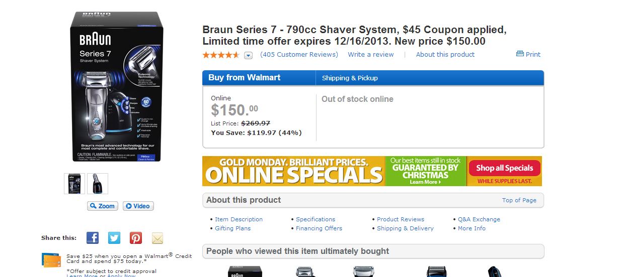Click the Q&A Exchange link
Viewport: 624px width, 277px height.
(479, 219)
